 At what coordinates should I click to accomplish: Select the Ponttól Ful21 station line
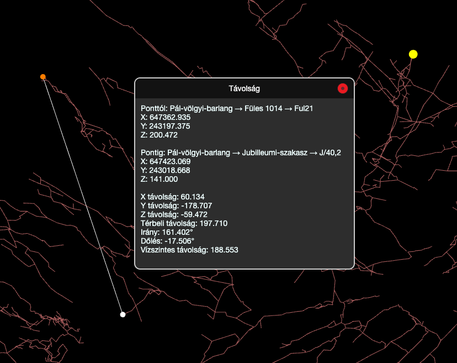coord(227,108)
